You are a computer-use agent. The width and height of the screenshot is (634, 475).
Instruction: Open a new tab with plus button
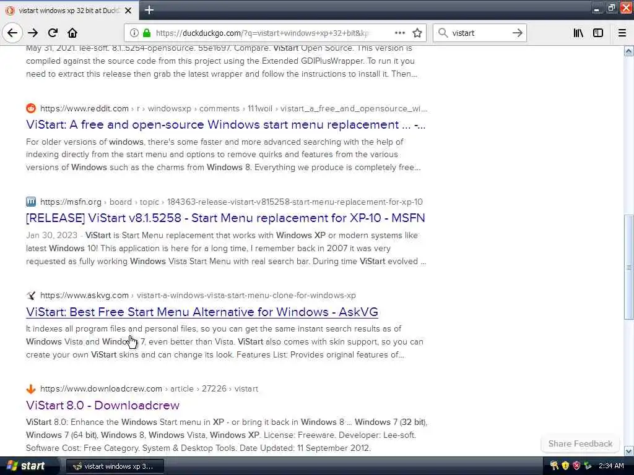coord(149,10)
